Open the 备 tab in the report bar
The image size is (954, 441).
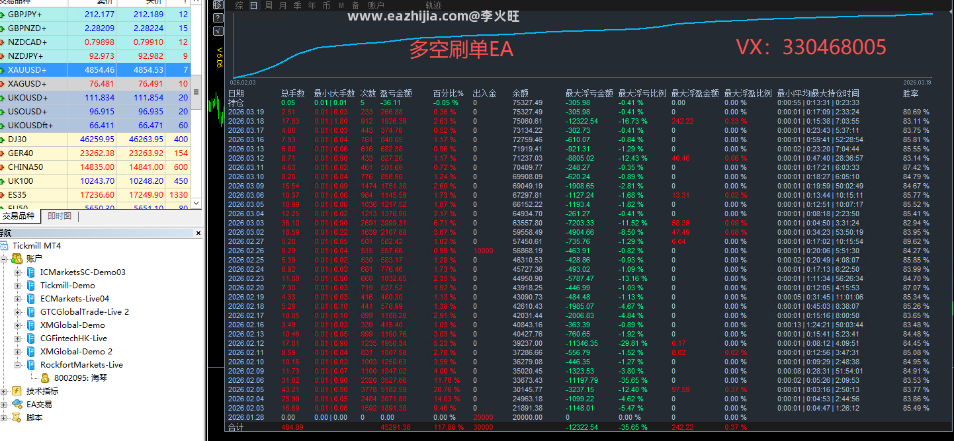[356, 5]
